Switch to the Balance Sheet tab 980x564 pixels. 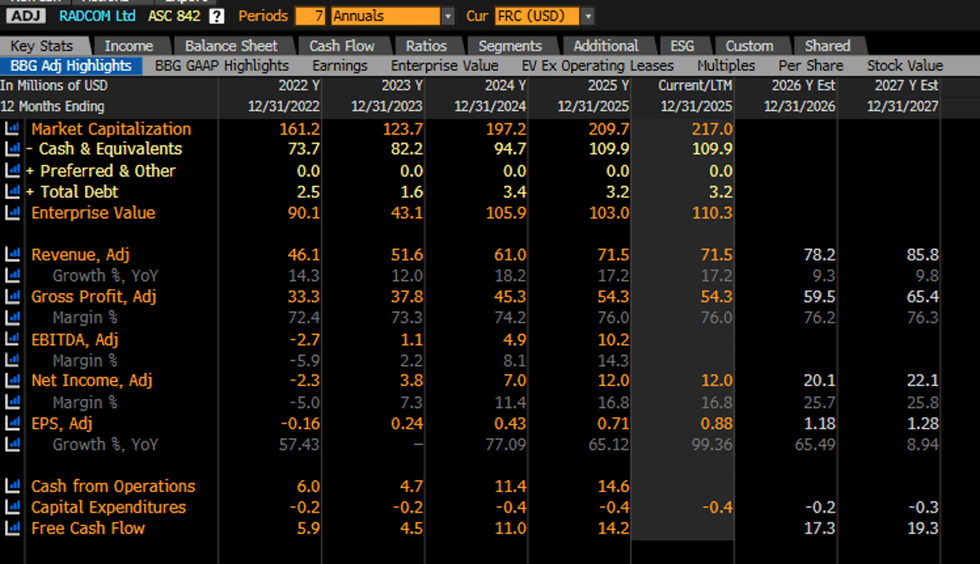(231, 46)
